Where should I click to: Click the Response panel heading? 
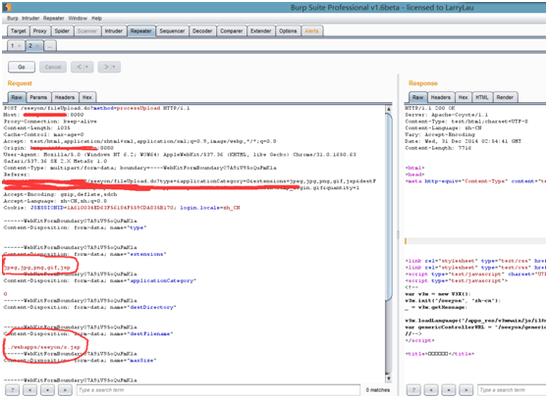(423, 83)
